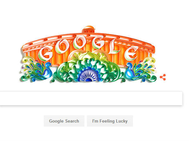Click the Google Search button
The height and width of the screenshot is (141, 189).
point(64,121)
